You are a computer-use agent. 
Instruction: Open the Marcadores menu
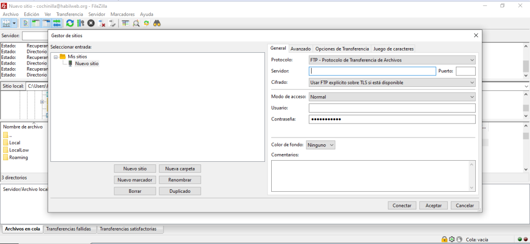coord(122,14)
